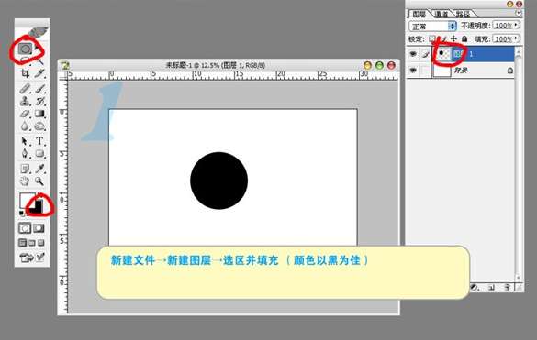Screen dimensions: 537x340
Task: Select the Elliptical Marquee tool
Action: (x=25, y=49)
